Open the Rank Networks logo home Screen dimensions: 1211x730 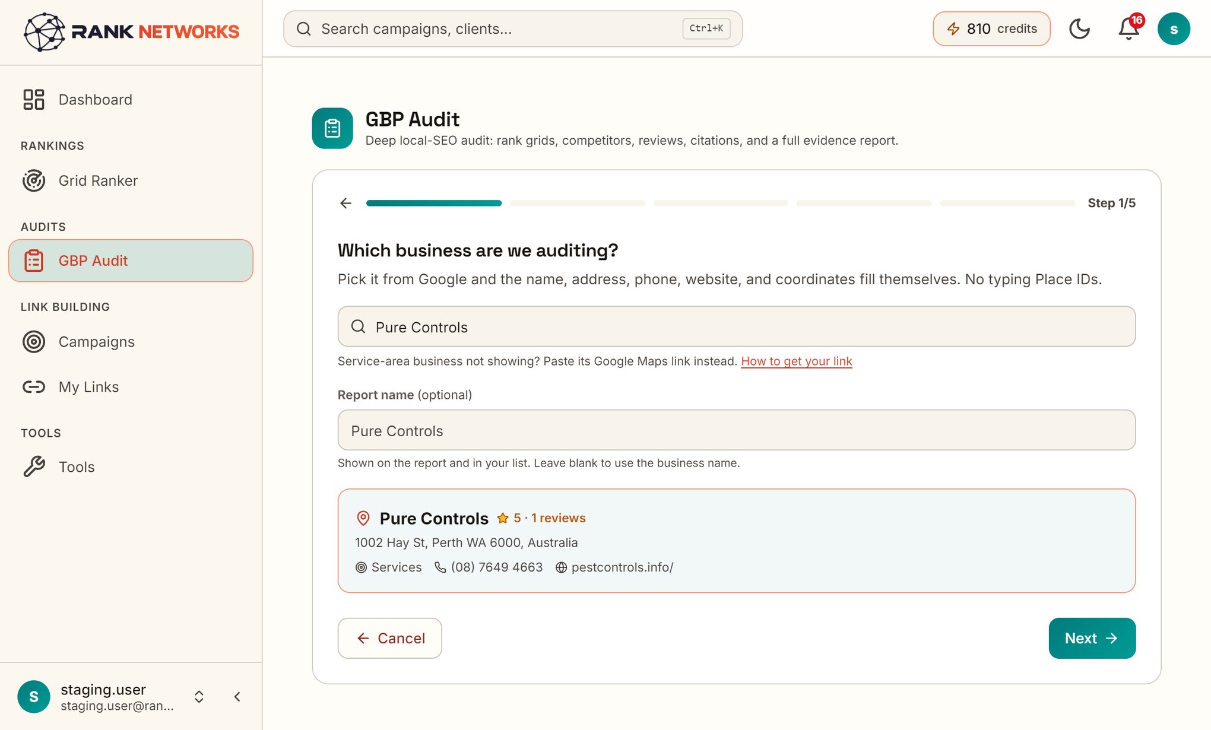pyautogui.click(x=131, y=31)
